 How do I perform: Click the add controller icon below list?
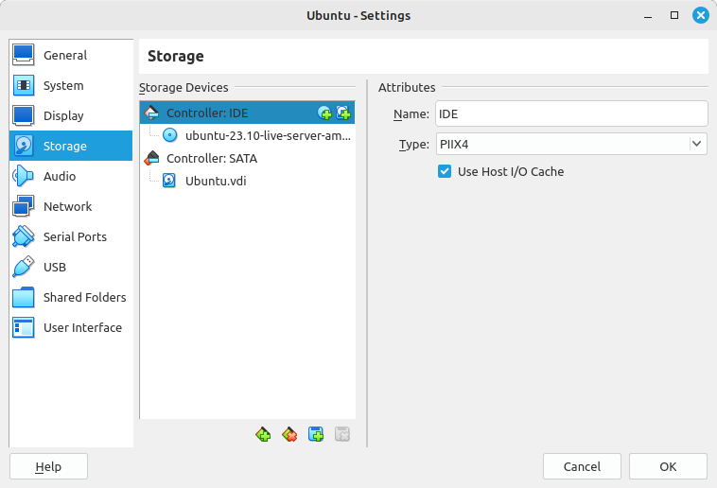tap(263, 434)
